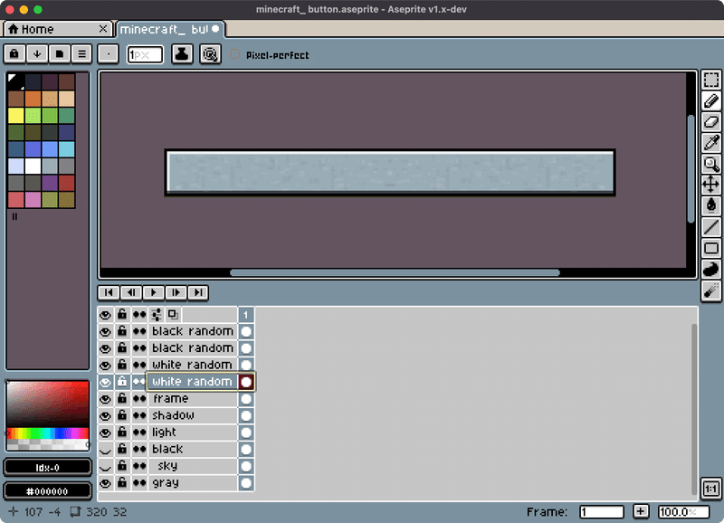Lock the shadow layer
The height and width of the screenshot is (523, 724).
(x=122, y=415)
